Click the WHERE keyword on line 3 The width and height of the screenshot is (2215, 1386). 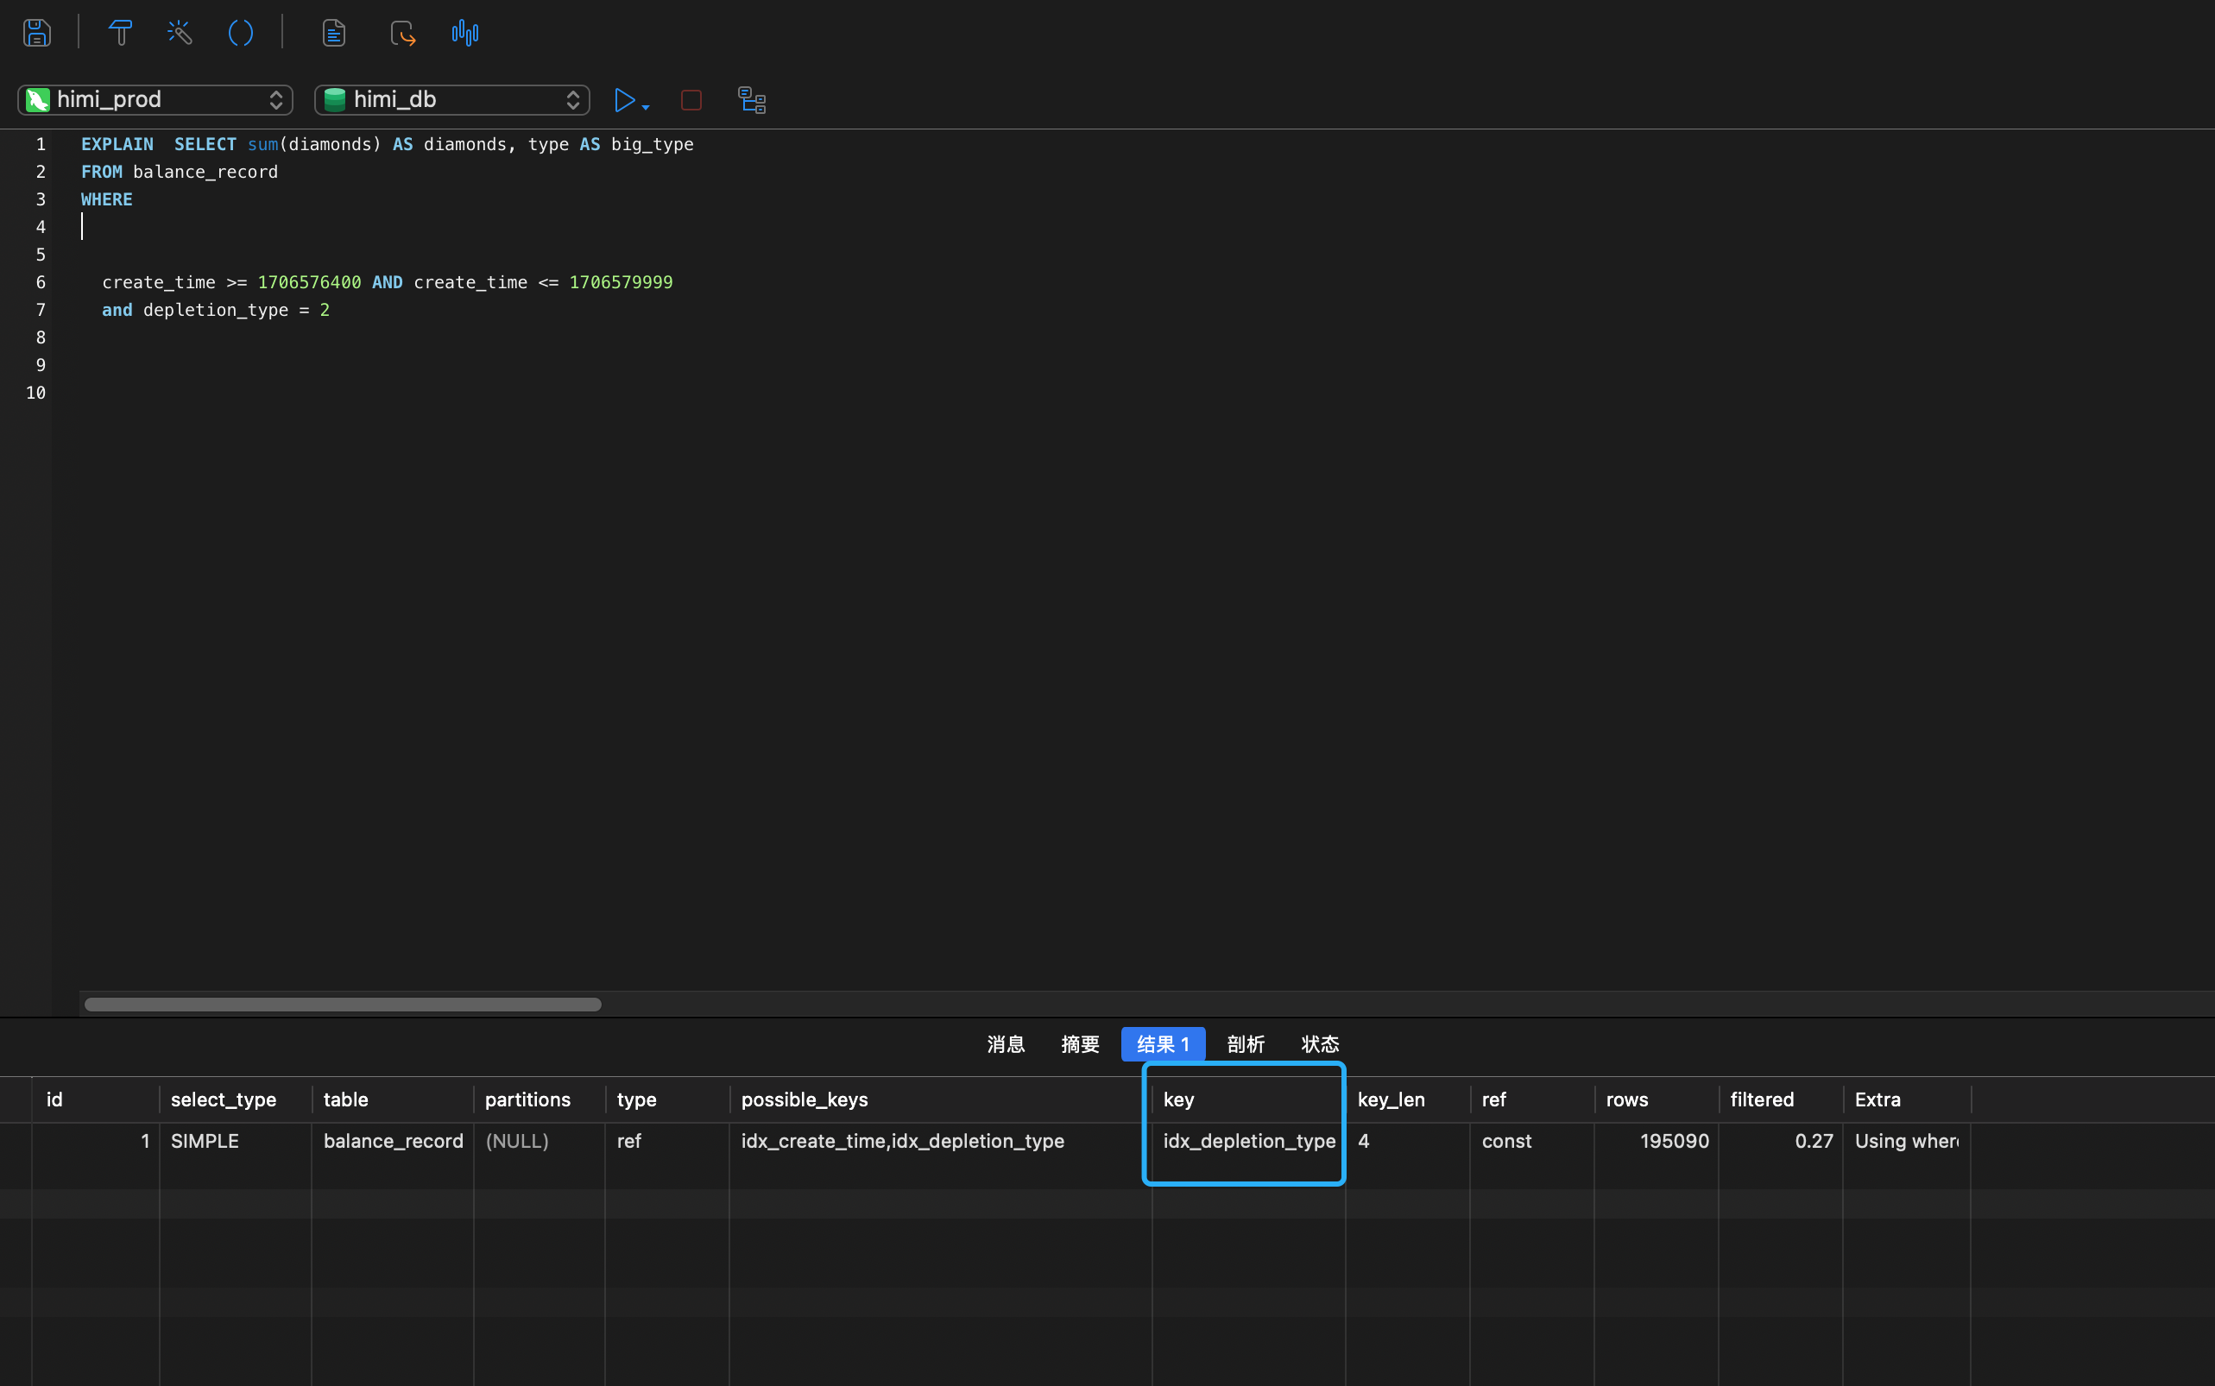click(106, 198)
